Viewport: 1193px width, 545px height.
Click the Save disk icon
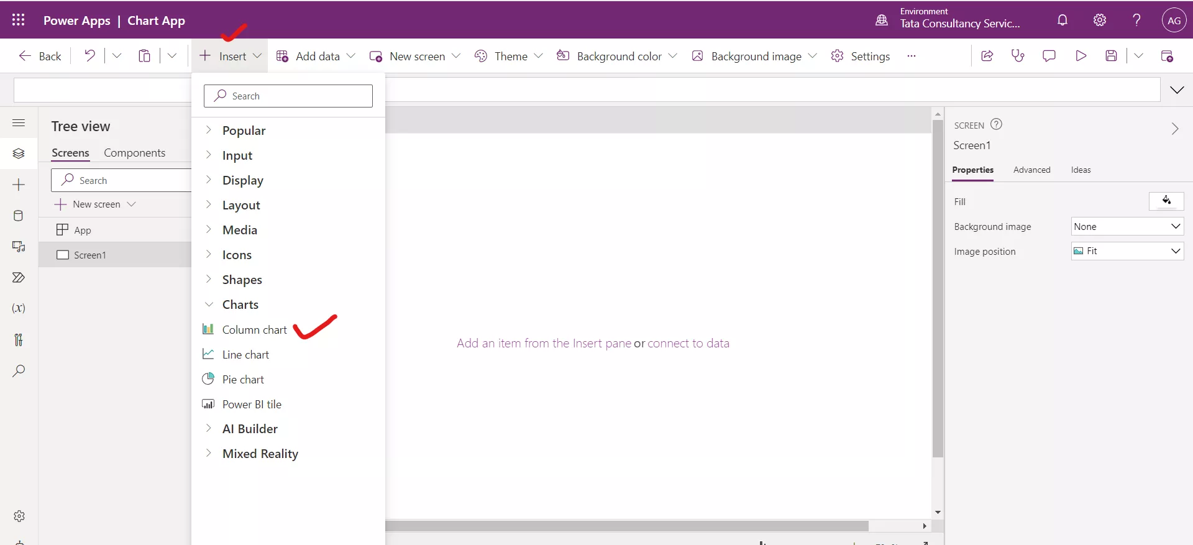point(1112,56)
